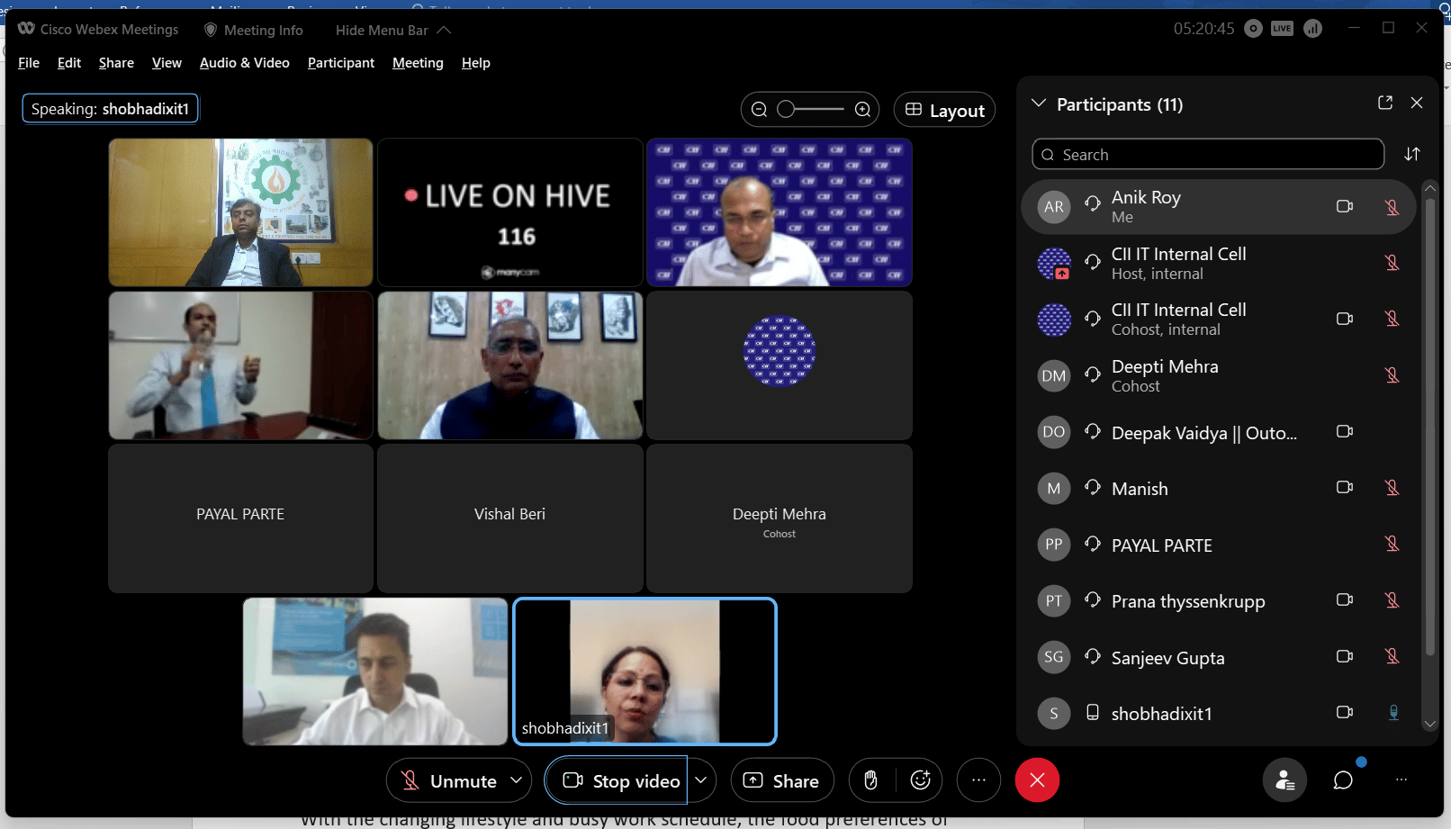The image size is (1451, 829).
Task: Expand the Unmute audio options arrow
Action: 517,780
